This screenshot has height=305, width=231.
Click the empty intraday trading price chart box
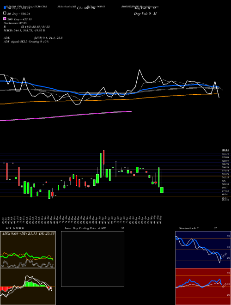(x=92, y=259)
